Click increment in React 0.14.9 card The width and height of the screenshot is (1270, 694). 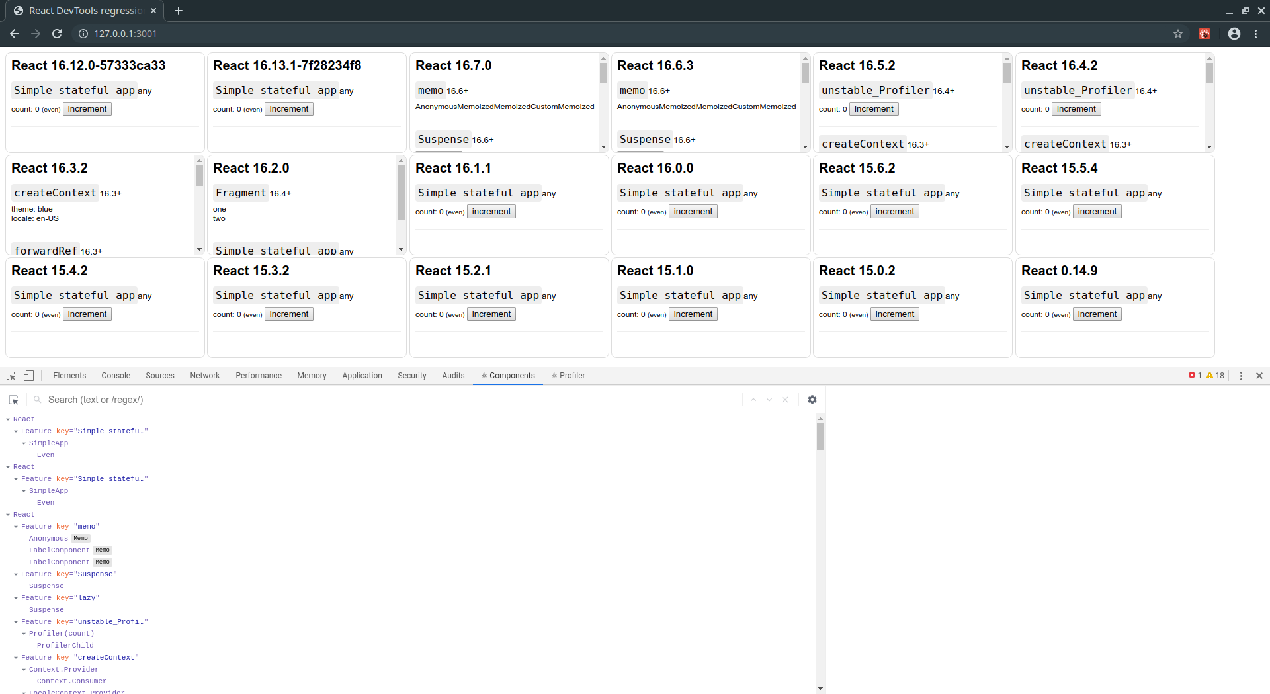pos(1097,314)
